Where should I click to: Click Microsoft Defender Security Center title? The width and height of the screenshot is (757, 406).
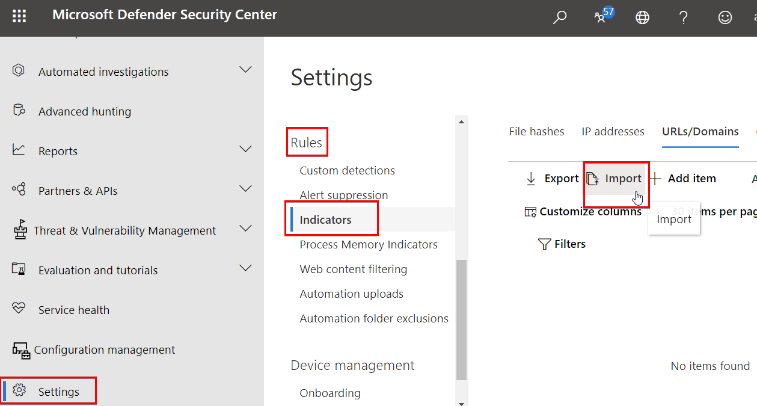coord(165,14)
